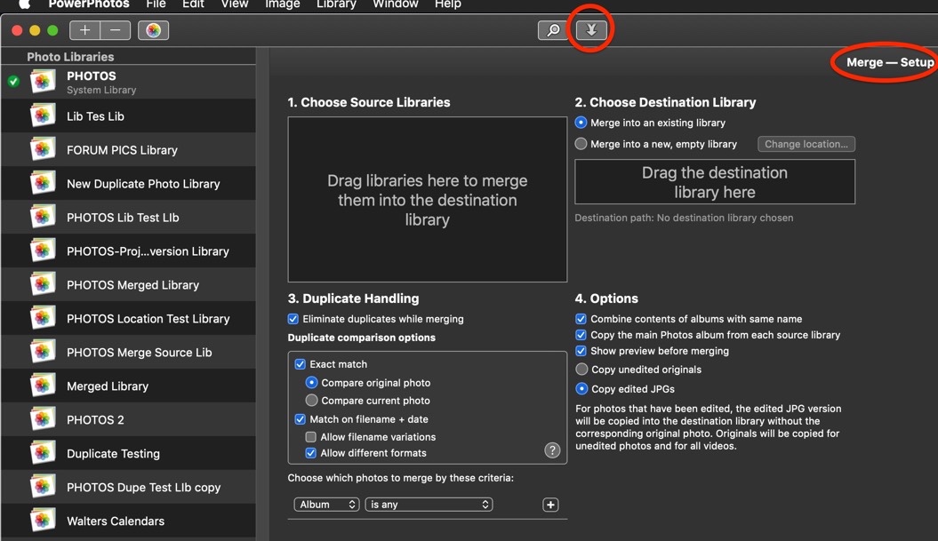Toggle Copy the main Photos album option

581,335
